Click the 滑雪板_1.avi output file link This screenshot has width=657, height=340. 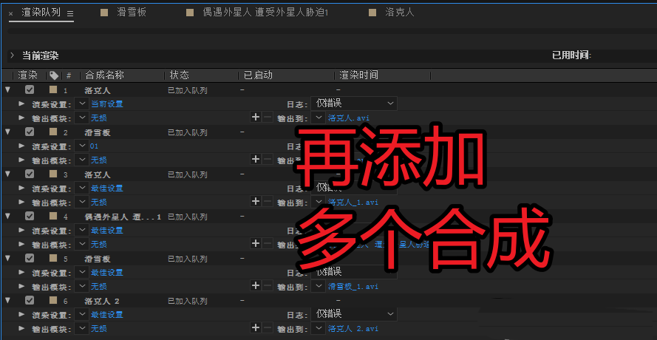(353, 287)
